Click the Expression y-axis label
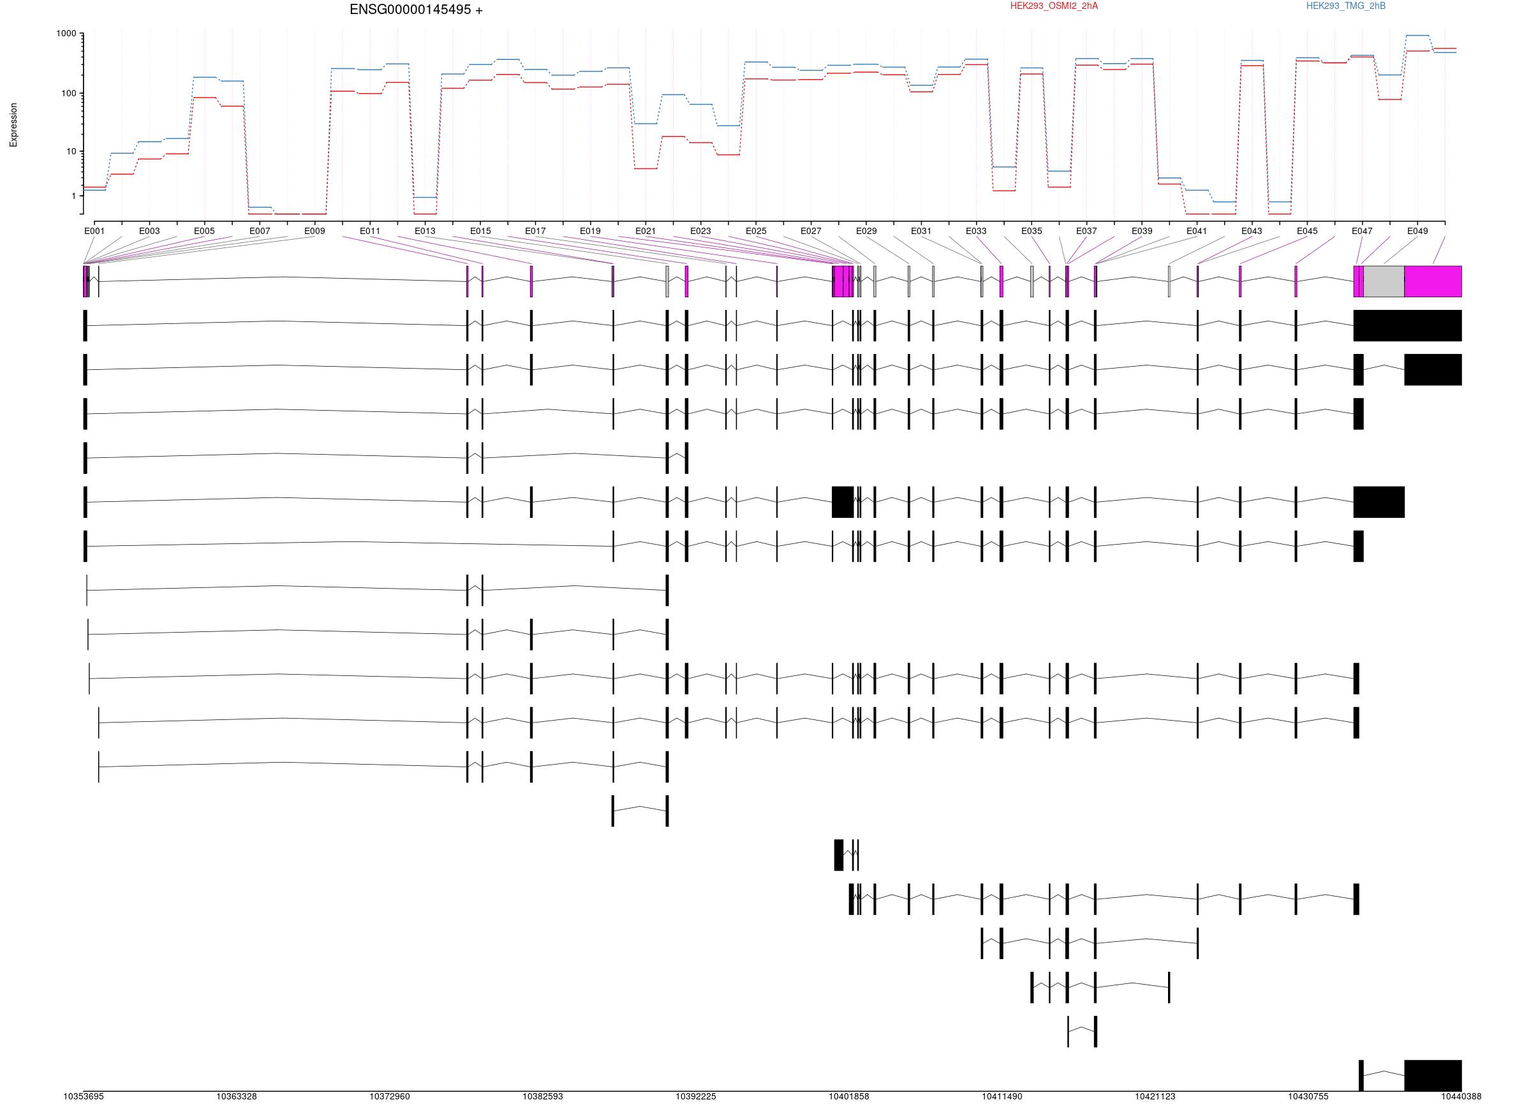The height and width of the screenshot is (1109, 1531). point(13,125)
